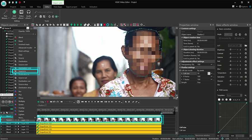Choose the Multiply blend mode
This screenshot has height=140, width=252.
22,101
